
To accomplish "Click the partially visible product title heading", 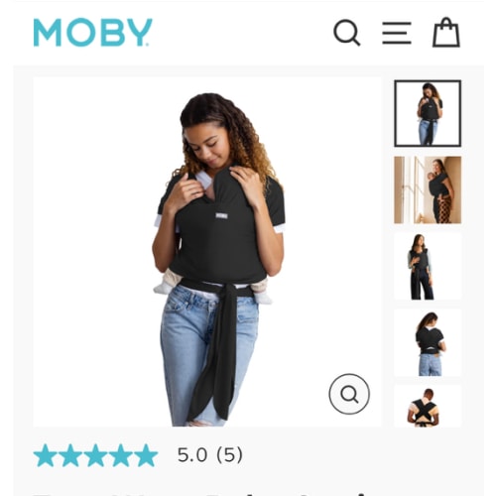I will (x=205, y=494).
